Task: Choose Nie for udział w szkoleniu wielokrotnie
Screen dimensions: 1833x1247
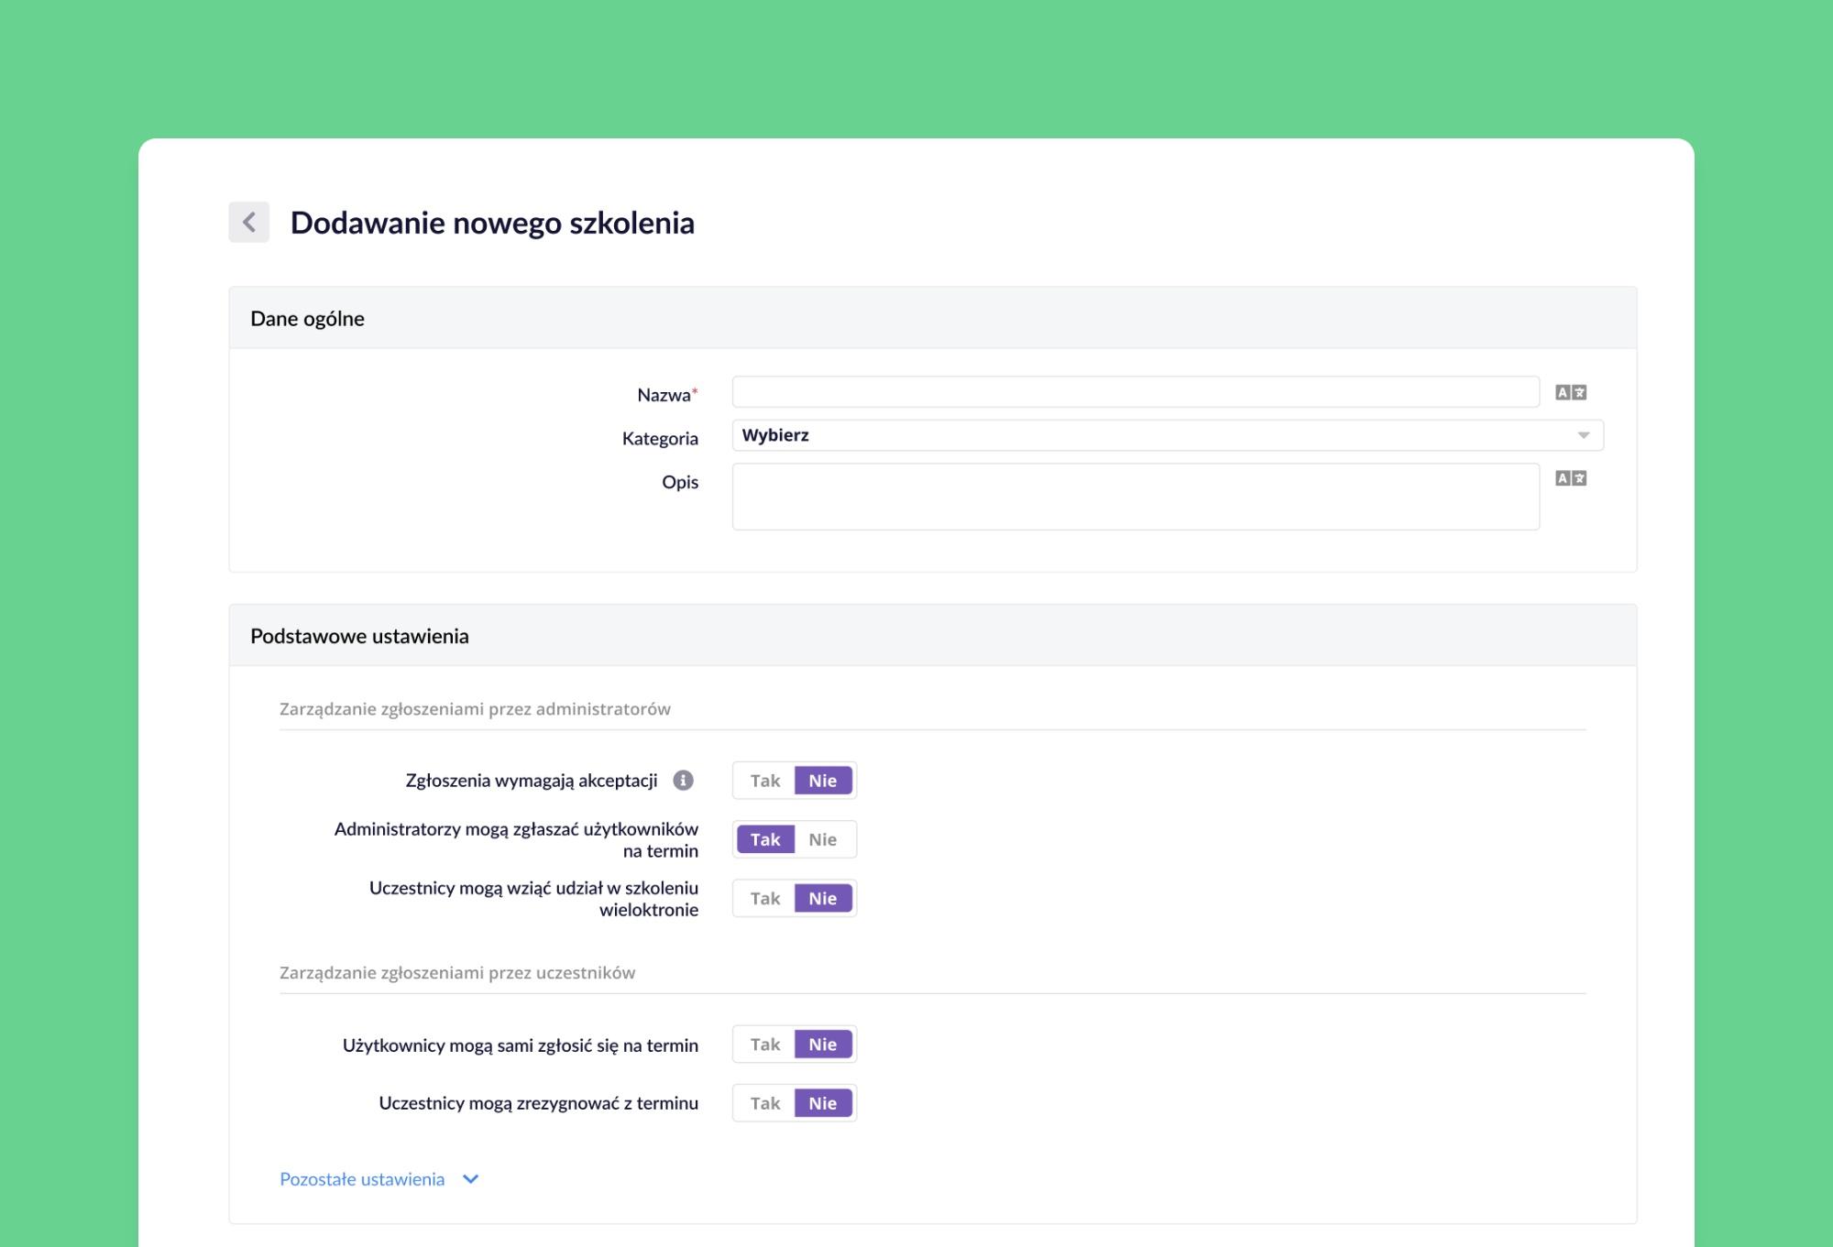Action: point(823,899)
